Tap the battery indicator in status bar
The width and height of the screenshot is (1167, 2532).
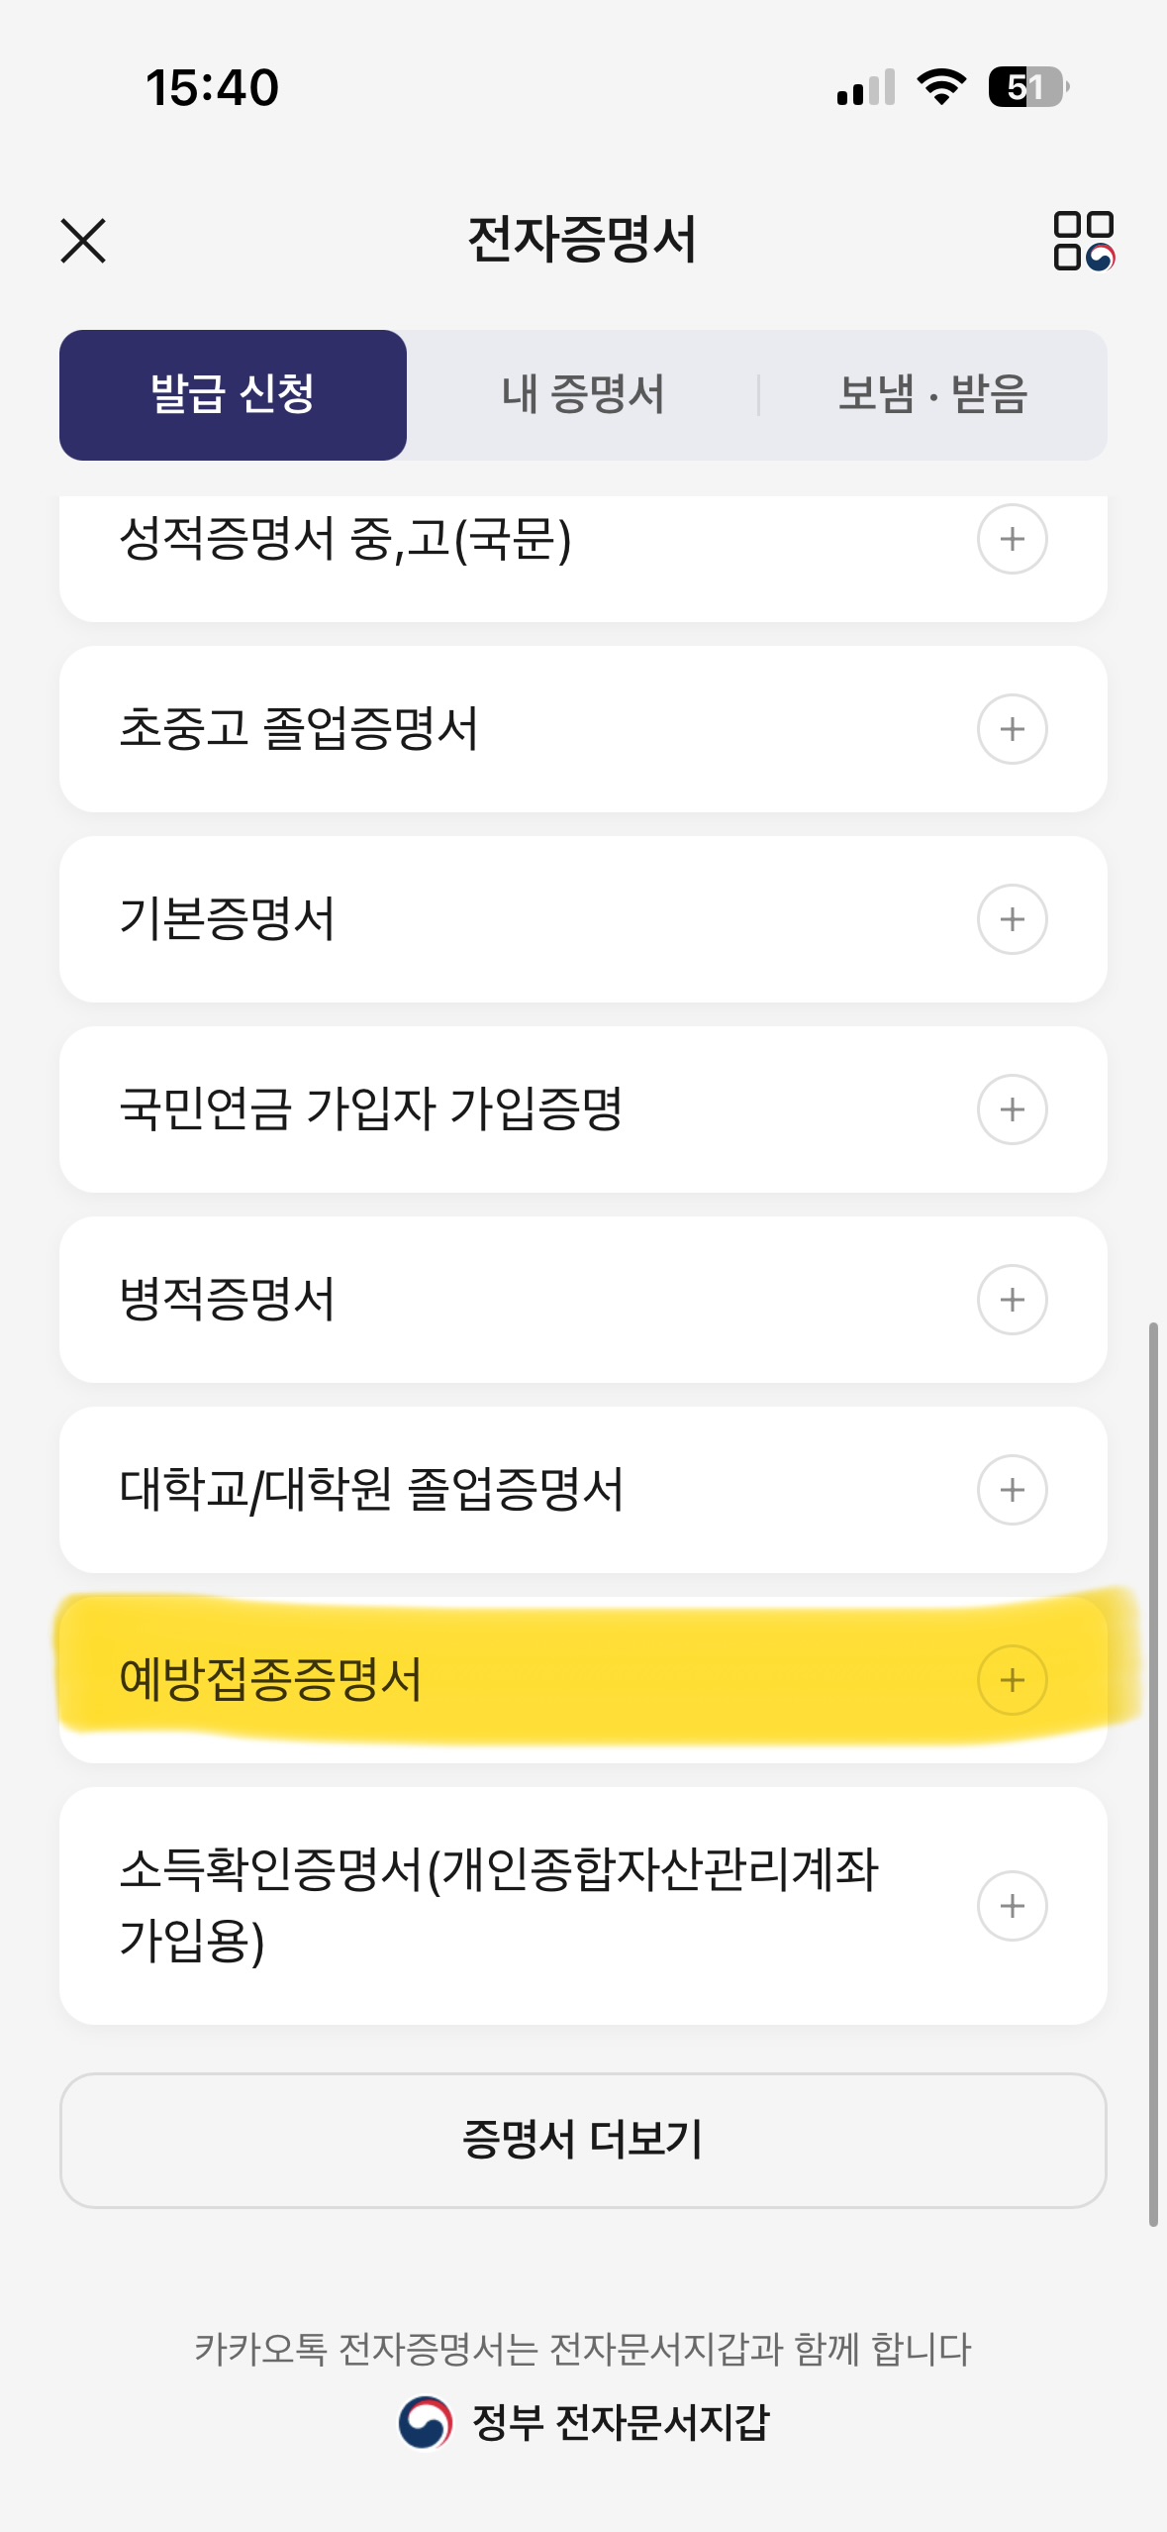[x=1027, y=87]
